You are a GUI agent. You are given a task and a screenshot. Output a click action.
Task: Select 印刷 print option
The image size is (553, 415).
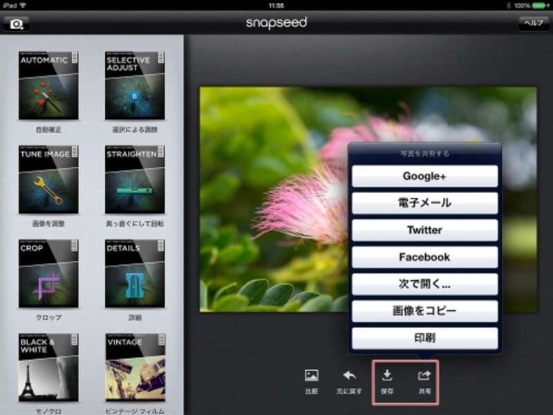click(424, 338)
